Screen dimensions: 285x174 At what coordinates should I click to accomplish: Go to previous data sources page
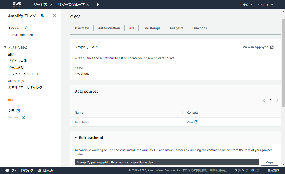click(264, 100)
